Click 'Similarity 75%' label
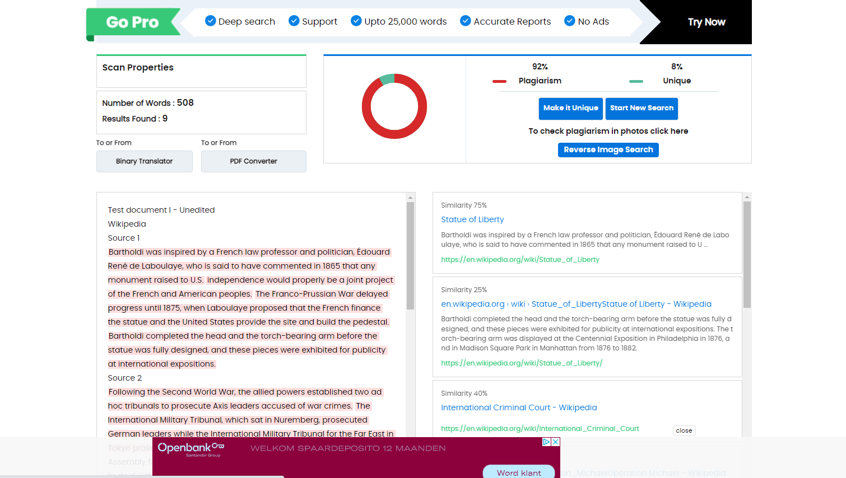The height and width of the screenshot is (478, 846). [464, 205]
